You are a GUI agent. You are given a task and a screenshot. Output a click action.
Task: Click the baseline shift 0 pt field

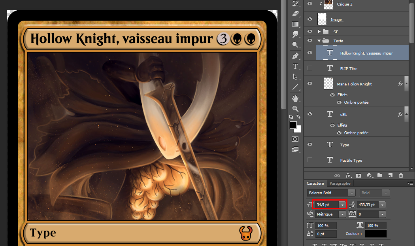326,234
